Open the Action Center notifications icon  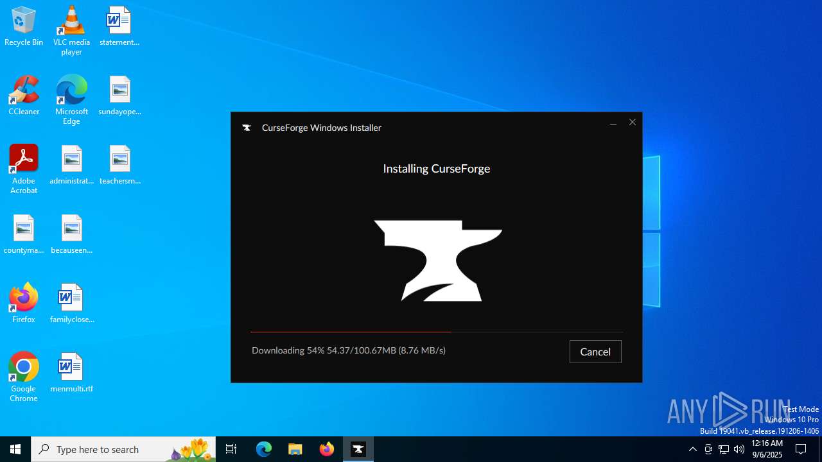[801, 449]
